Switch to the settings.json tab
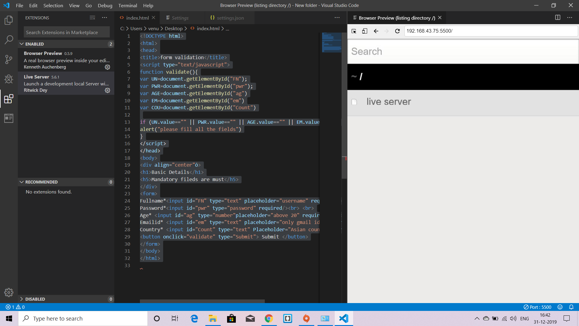Image resolution: width=579 pixels, height=326 pixels. (230, 18)
